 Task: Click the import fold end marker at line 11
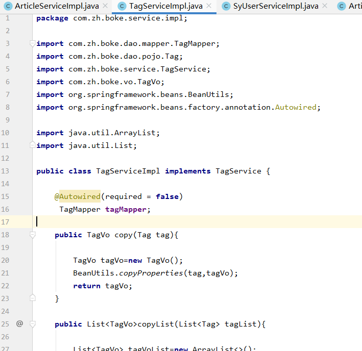[x=33, y=145]
